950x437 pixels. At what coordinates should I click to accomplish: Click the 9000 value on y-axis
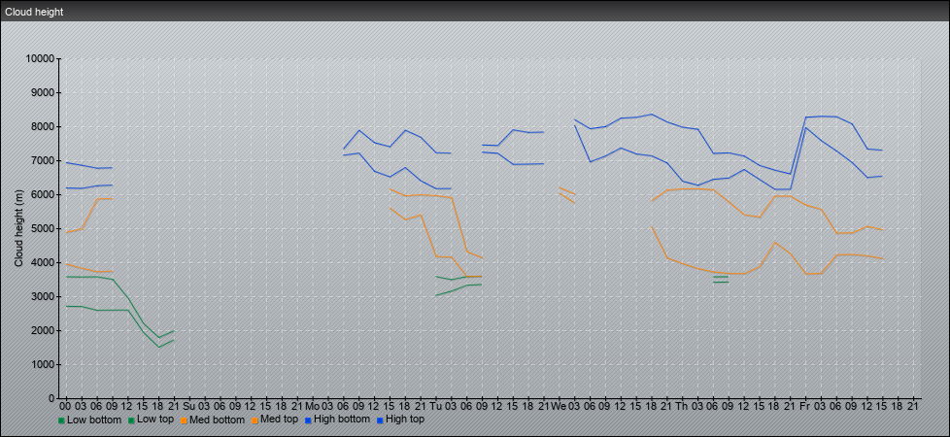43,92
